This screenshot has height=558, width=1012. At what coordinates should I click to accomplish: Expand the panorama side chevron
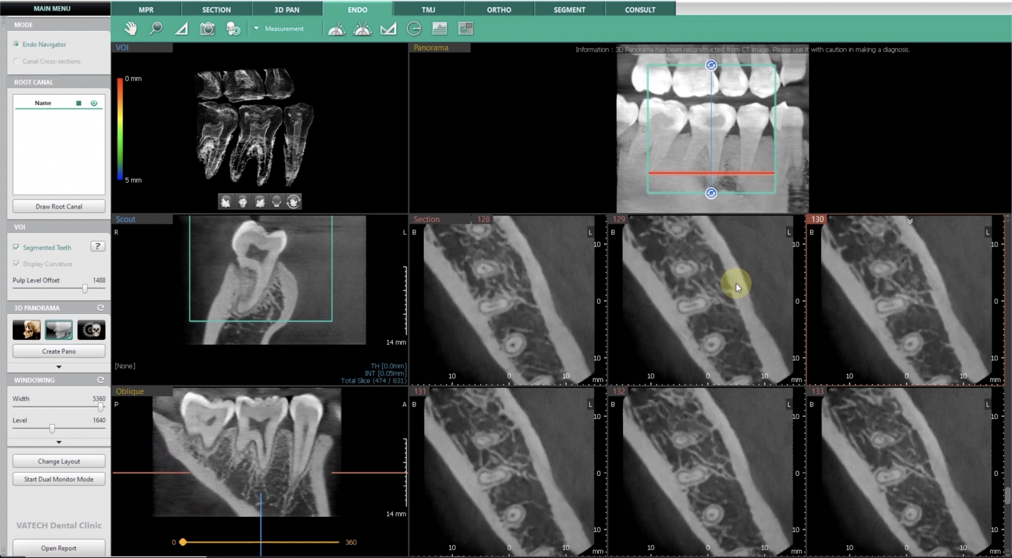(x=644, y=129)
